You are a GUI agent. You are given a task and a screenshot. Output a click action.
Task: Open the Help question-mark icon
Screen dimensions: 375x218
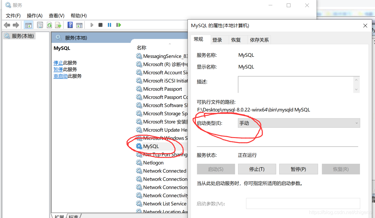coord(70,25)
